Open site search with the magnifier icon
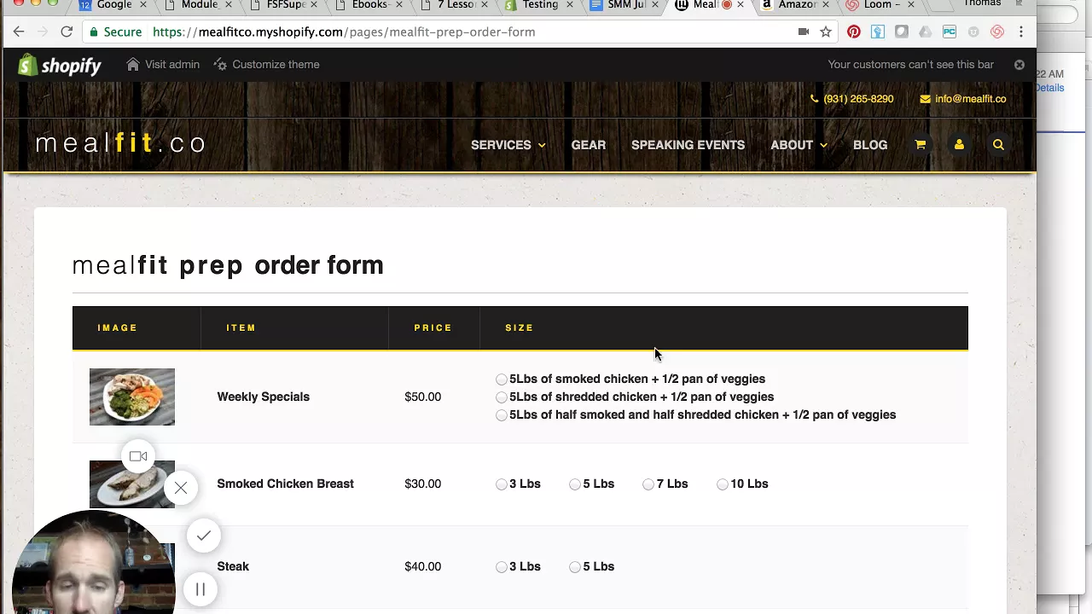The image size is (1092, 614). pyautogui.click(x=998, y=145)
